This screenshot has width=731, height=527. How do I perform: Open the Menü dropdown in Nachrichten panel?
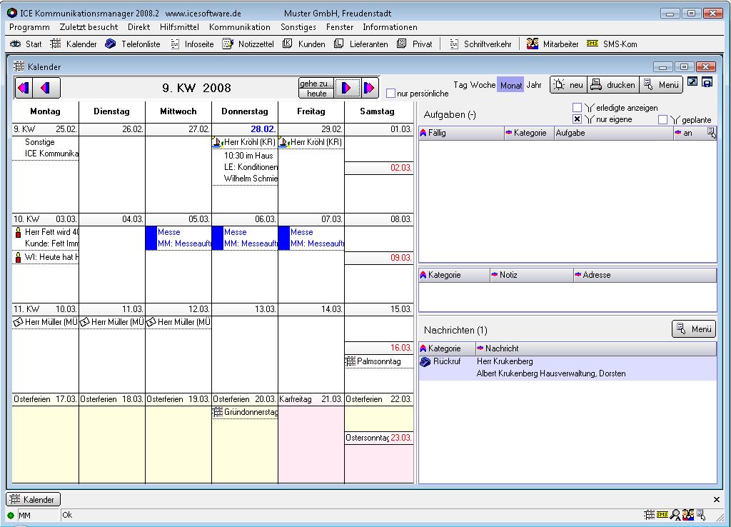pyautogui.click(x=693, y=329)
